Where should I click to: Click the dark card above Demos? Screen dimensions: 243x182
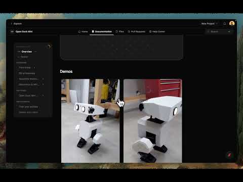121,48
